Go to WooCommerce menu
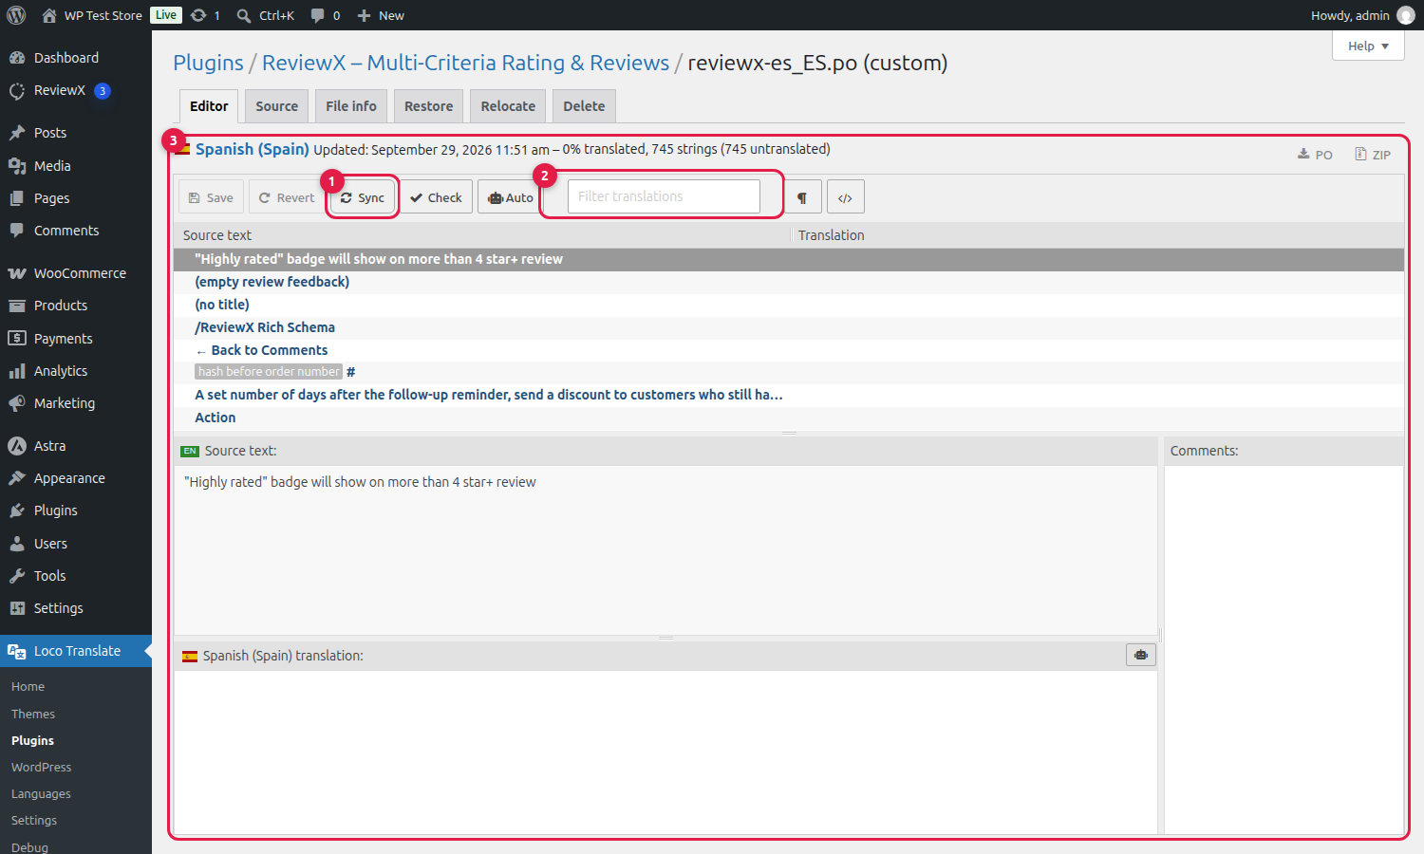The image size is (1424, 854). point(76,273)
